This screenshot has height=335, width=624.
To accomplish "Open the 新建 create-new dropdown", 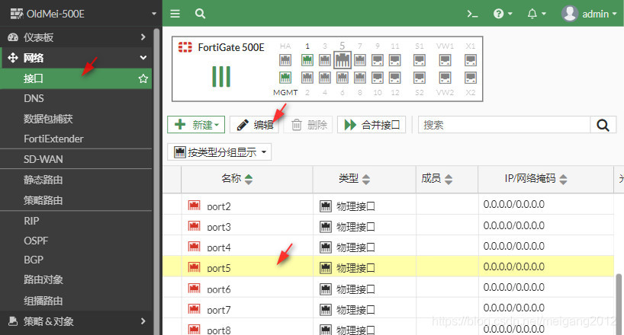I will (196, 125).
